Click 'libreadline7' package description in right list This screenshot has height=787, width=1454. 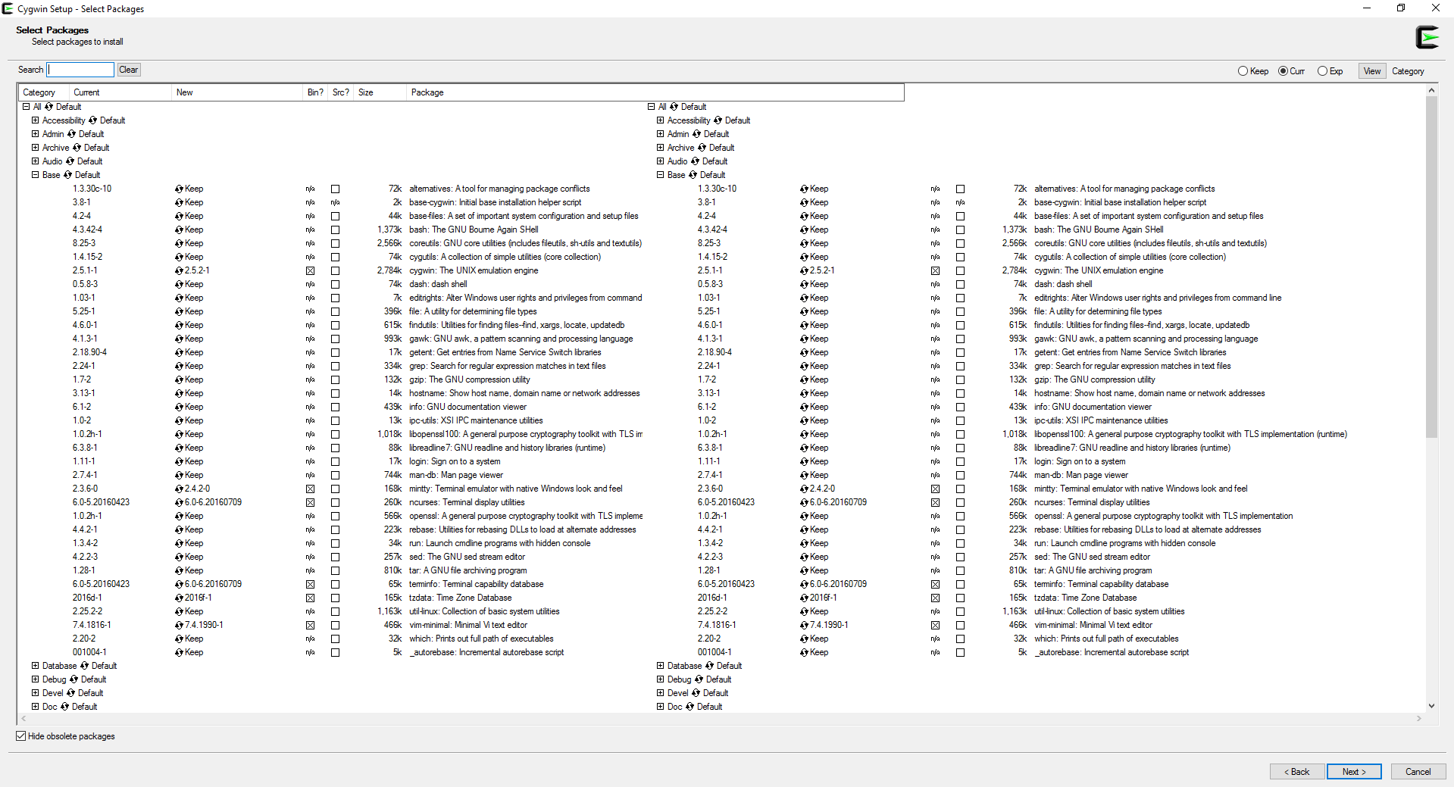(1132, 448)
